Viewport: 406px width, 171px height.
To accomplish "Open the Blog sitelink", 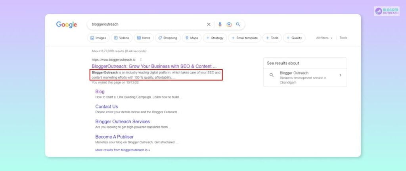I will click(100, 91).
